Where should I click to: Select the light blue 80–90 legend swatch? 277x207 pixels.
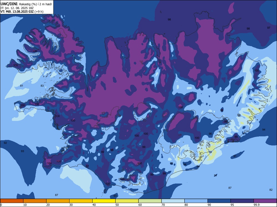[x=196, y=201]
